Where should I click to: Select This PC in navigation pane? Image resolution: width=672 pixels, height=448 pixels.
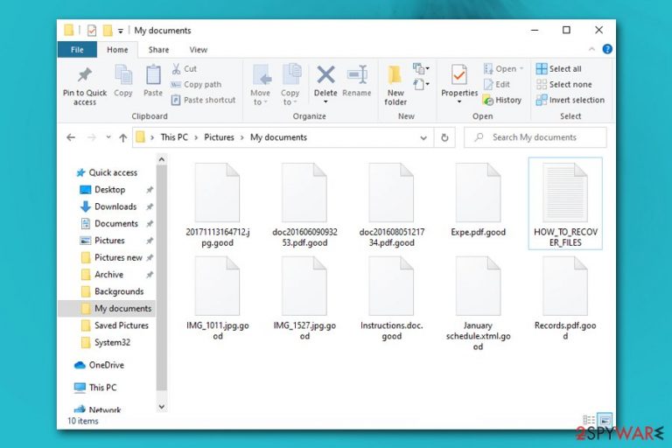click(95, 388)
